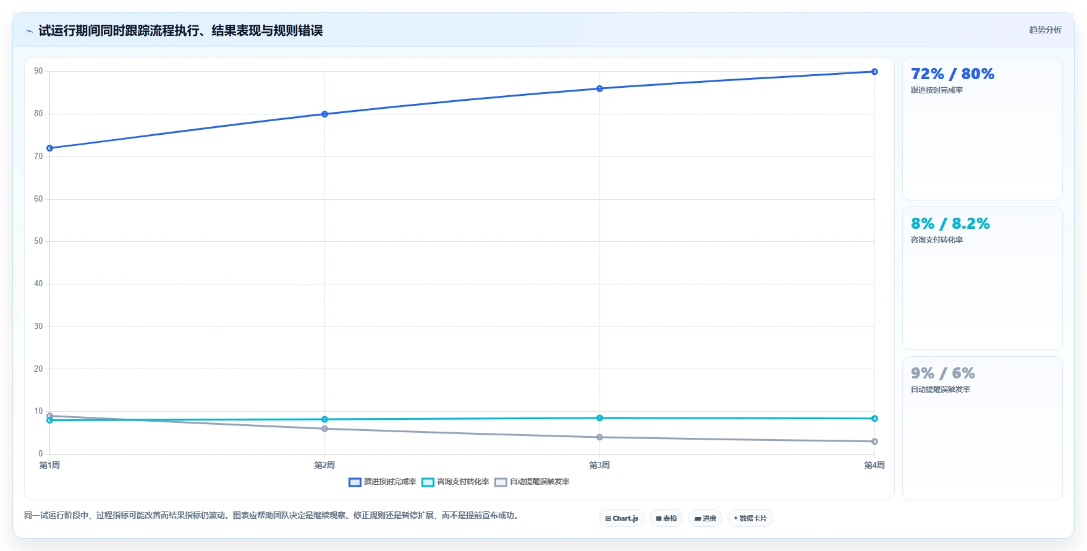The image size is (1087, 551).
Task: Click the 跟进按时完成率 data point at 第3周
Action: 599,89
